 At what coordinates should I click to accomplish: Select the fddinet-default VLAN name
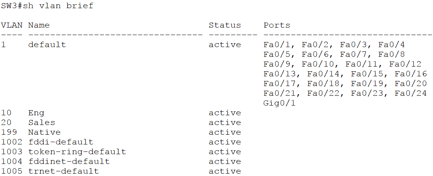69,162
